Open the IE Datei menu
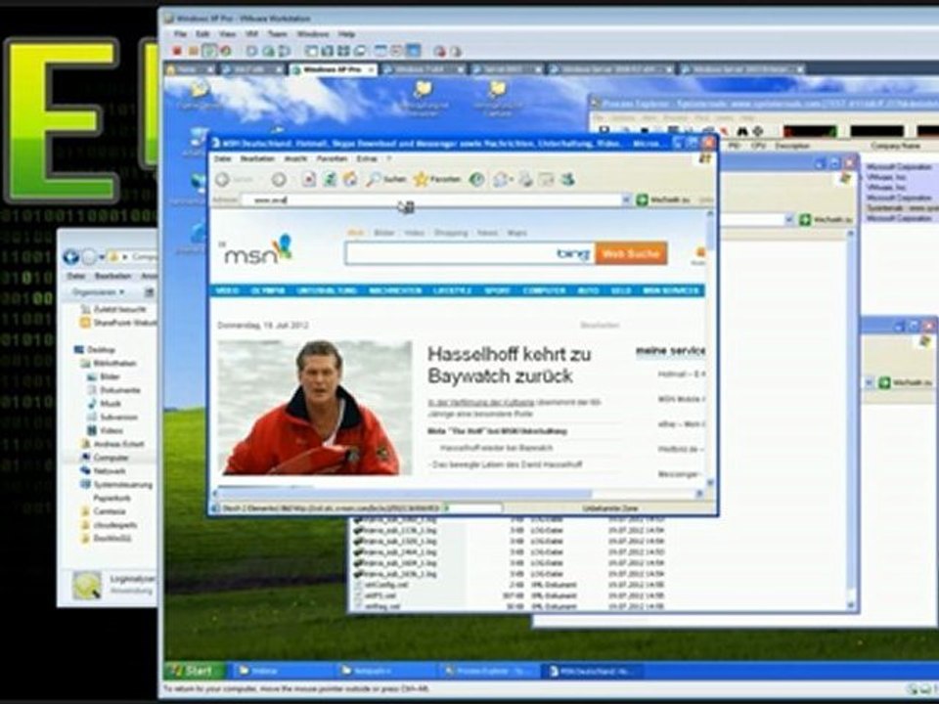Viewport: 939px width, 704px height. tap(222, 158)
